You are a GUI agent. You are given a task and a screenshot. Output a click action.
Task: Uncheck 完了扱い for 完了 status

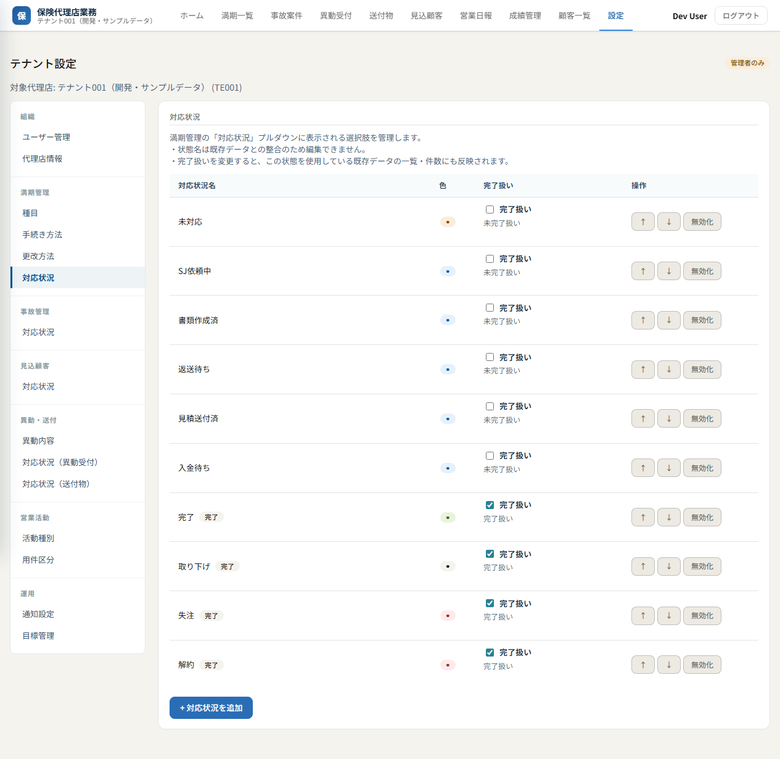pyautogui.click(x=490, y=505)
